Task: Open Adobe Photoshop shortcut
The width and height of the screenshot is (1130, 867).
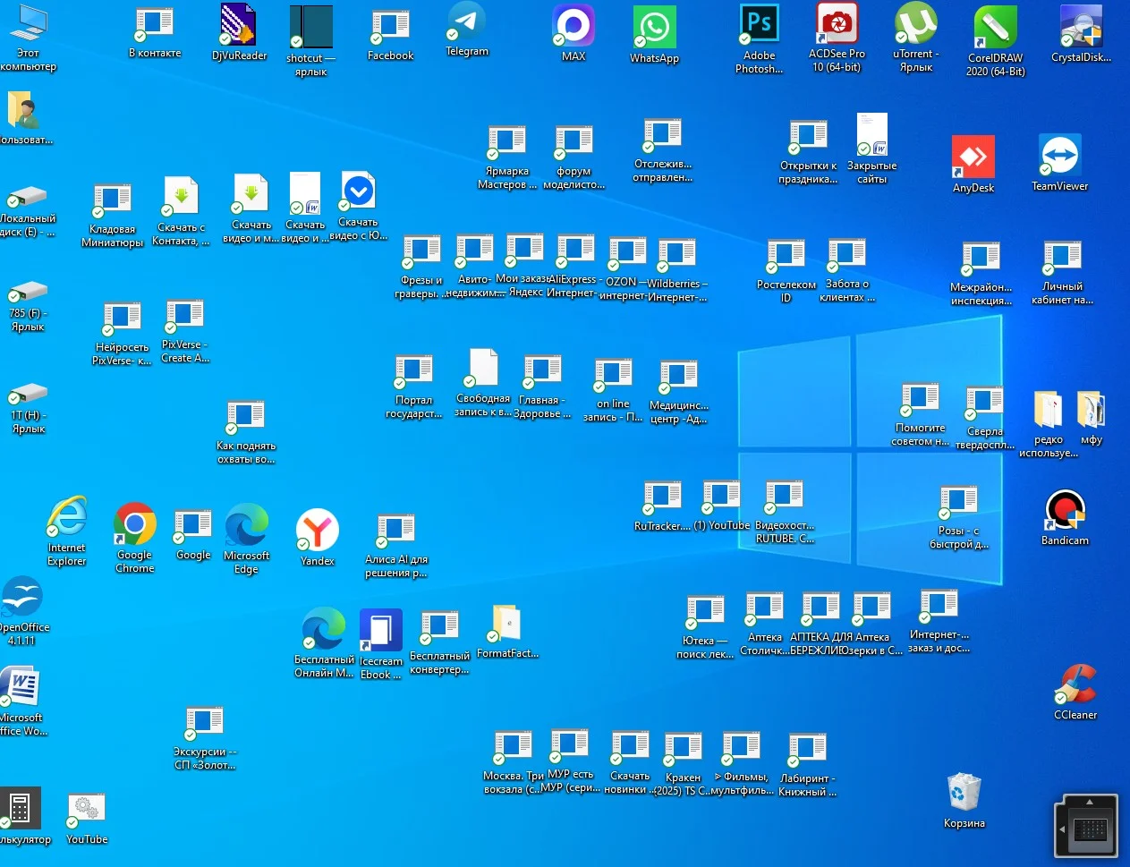Action: (759, 25)
